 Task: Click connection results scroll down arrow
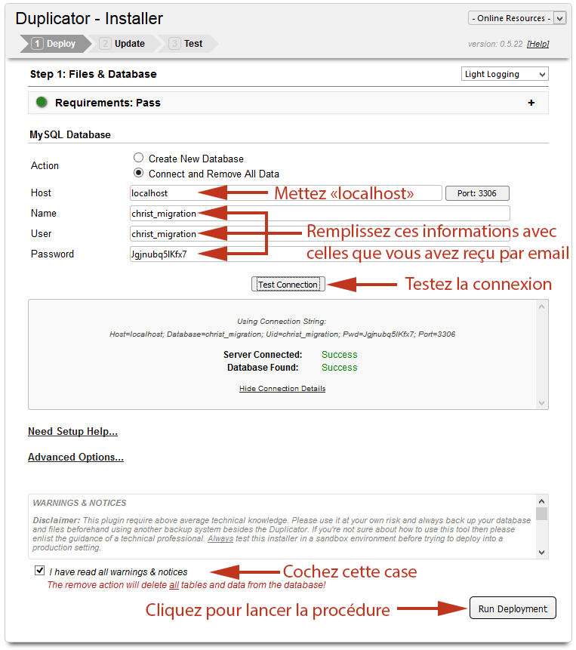coord(541,403)
